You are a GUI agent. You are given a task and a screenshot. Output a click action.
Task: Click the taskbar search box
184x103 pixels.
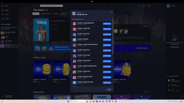click(x=78, y=101)
